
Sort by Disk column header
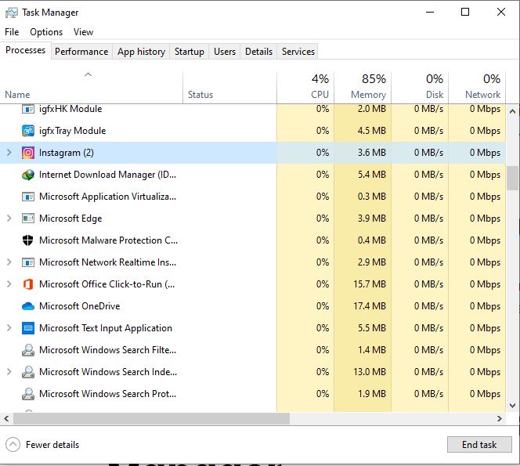pyautogui.click(x=420, y=87)
